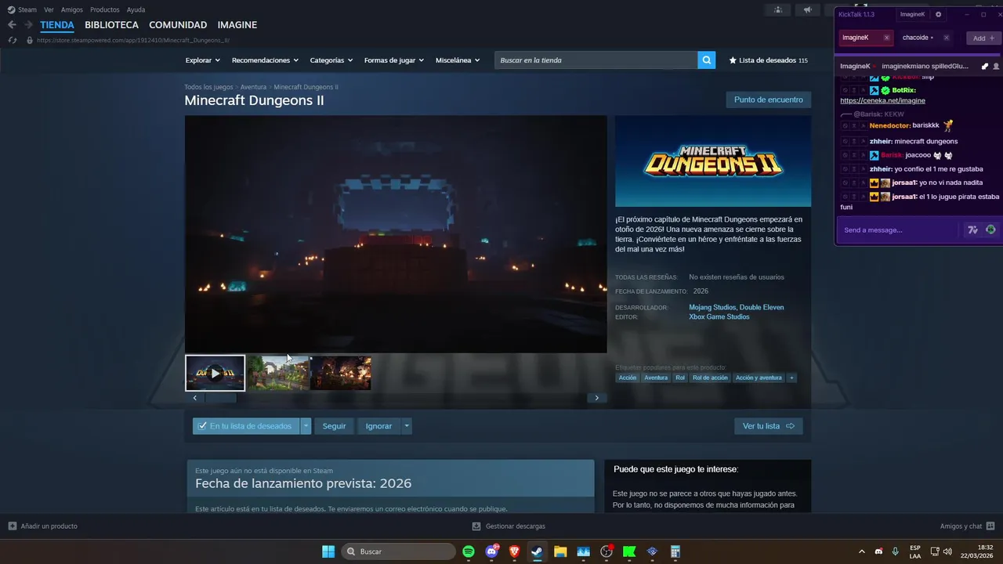
Task: Click the friends icon in the Steam title bar
Action: click(x=777, y=9)
